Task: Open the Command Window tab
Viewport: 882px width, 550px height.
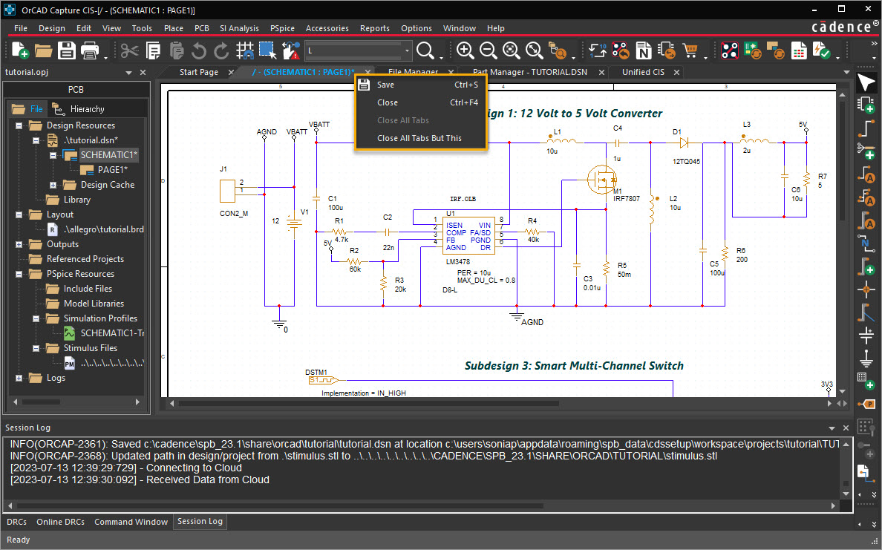Action: point(131,522)
